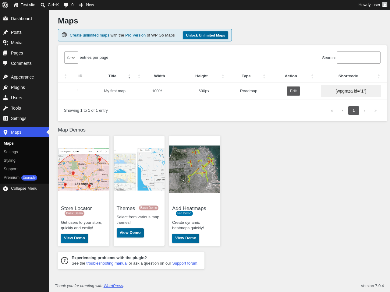The width and height of the screenshot is (390, 292).
Task: Click the Pages icon in the sidebar
Action: coord(5,53)
